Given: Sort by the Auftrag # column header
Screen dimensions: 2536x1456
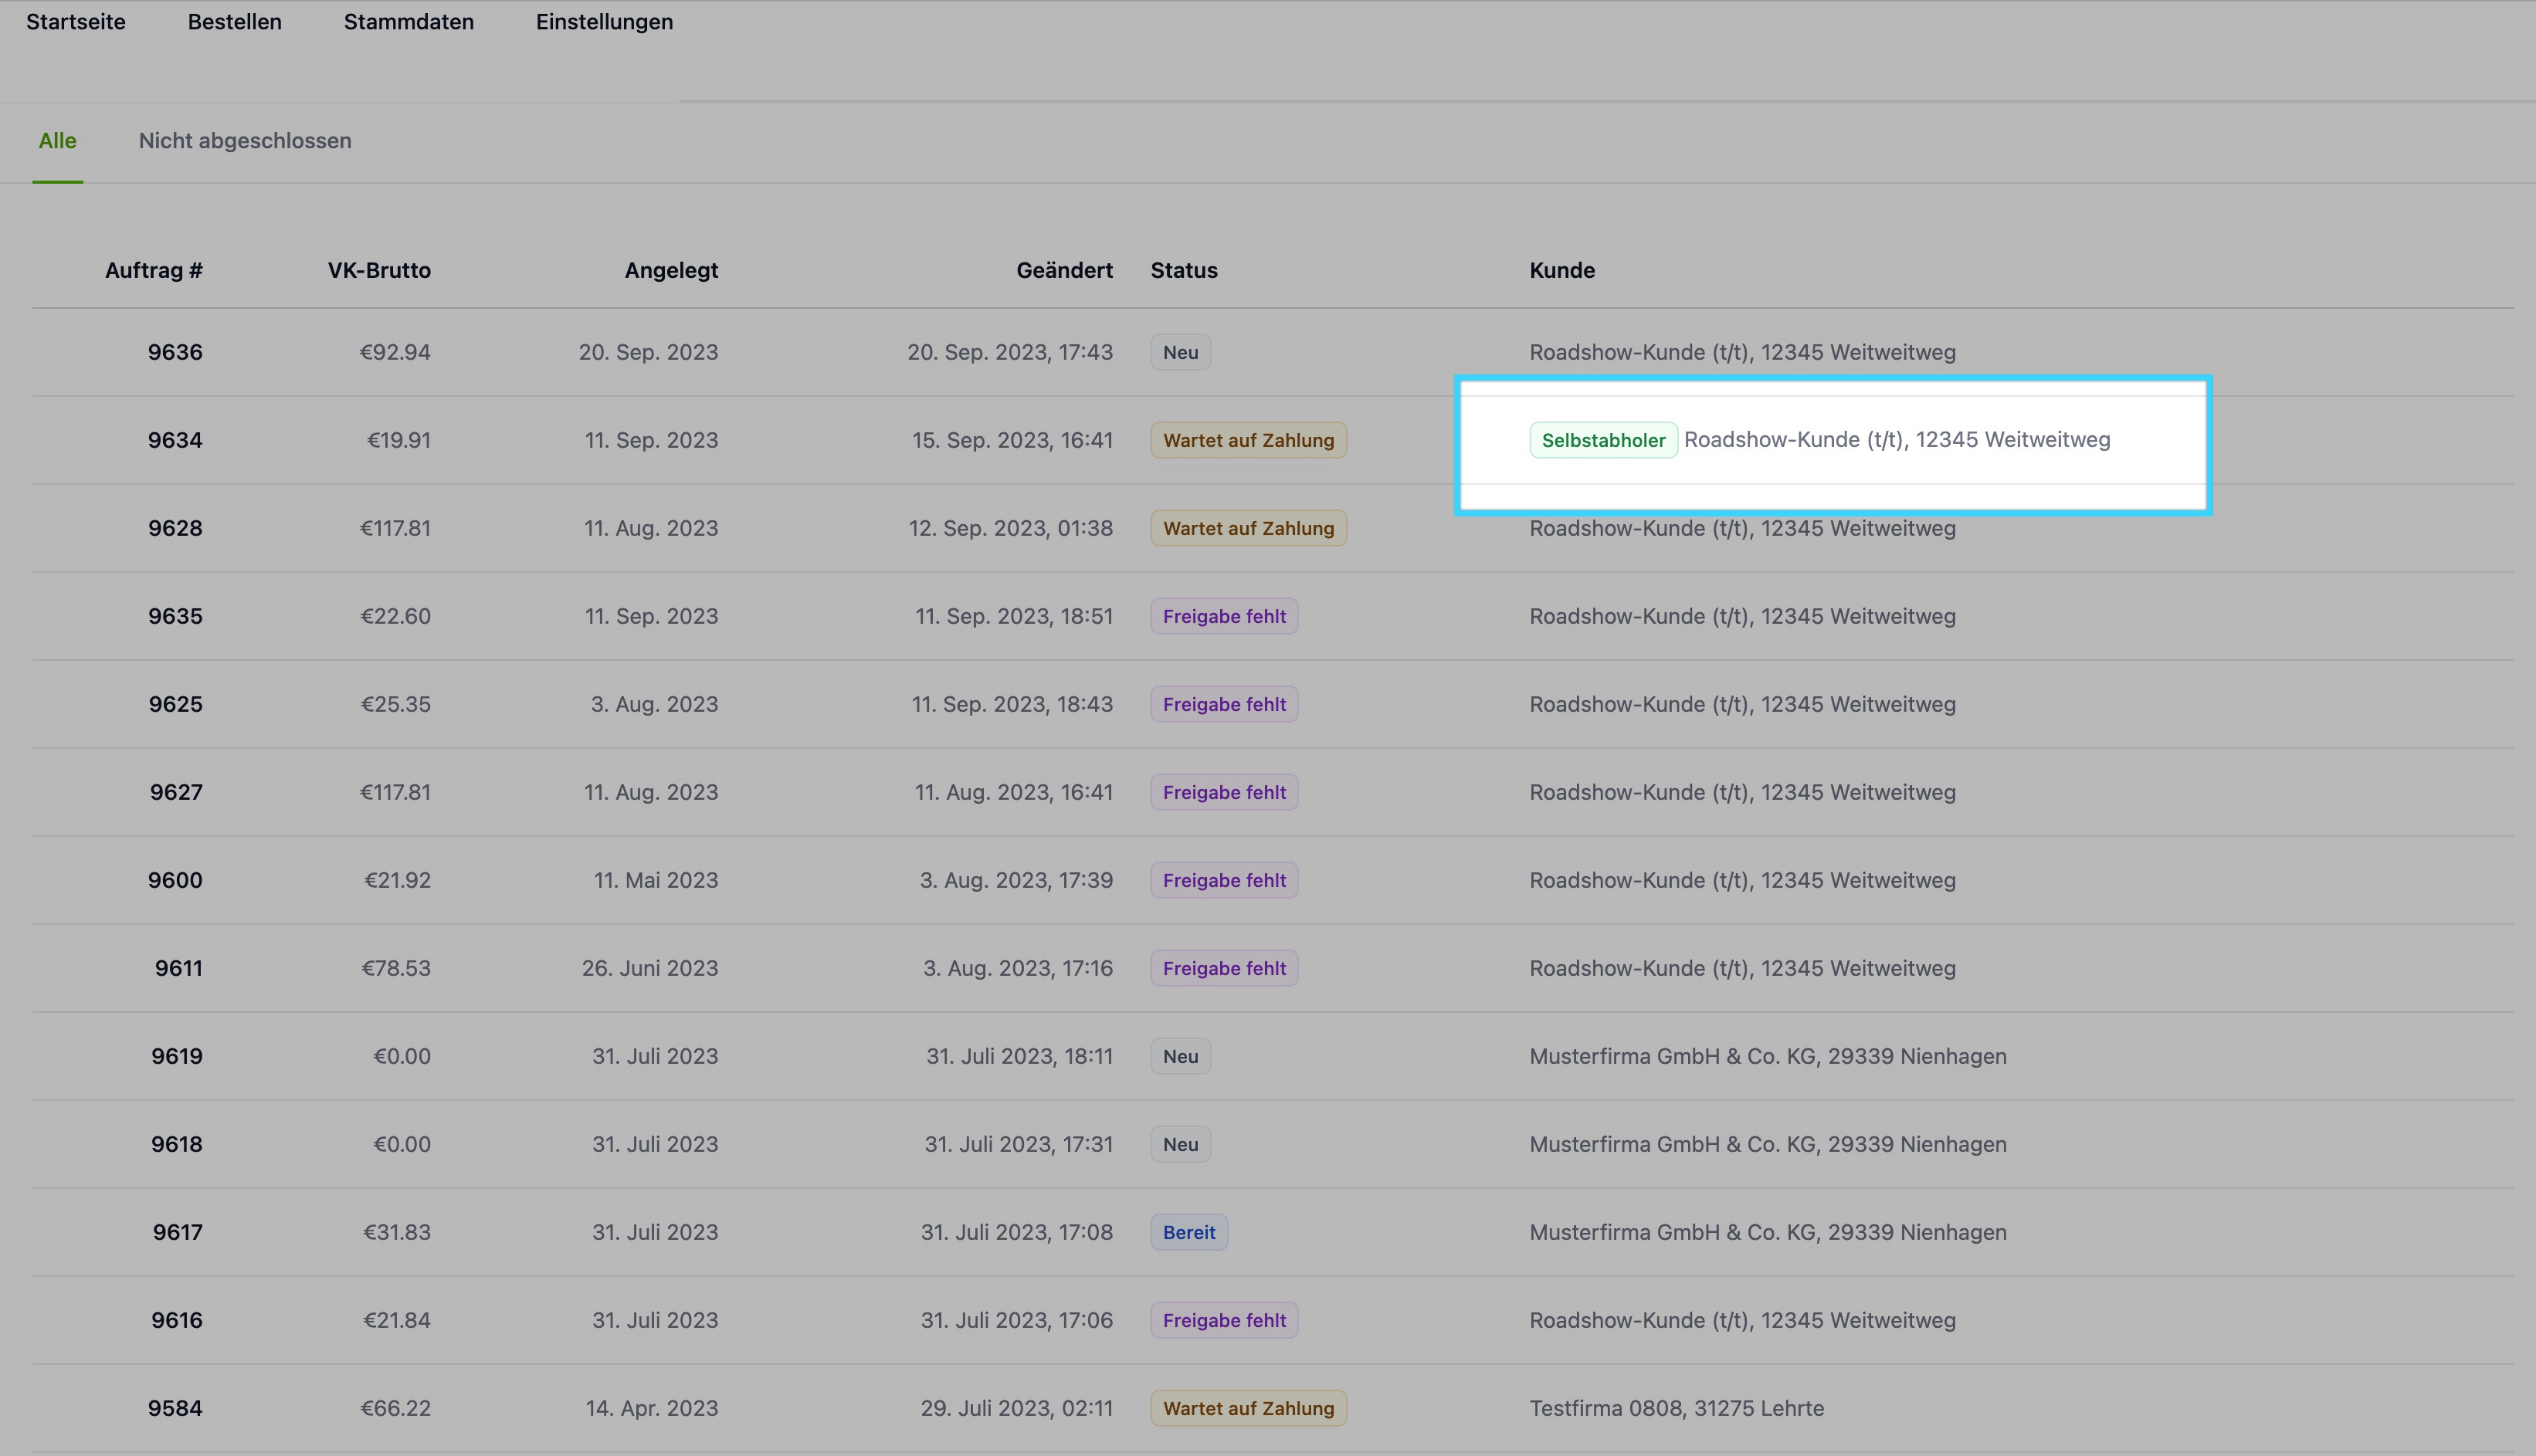Looking at the screenshot, I should pyautogui.click(x=154, y=270).
